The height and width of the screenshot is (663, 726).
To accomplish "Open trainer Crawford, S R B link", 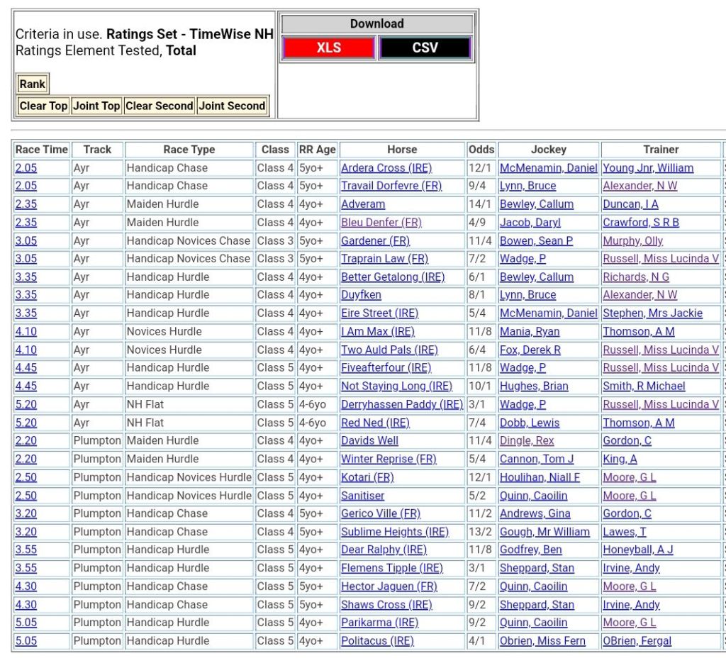I will 640,223.
